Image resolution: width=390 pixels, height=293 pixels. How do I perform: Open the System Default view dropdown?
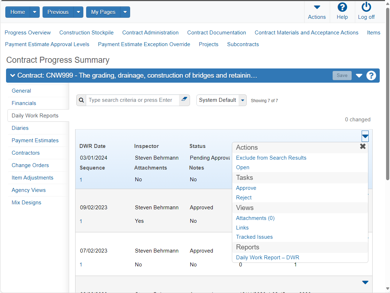coord(221,100)
